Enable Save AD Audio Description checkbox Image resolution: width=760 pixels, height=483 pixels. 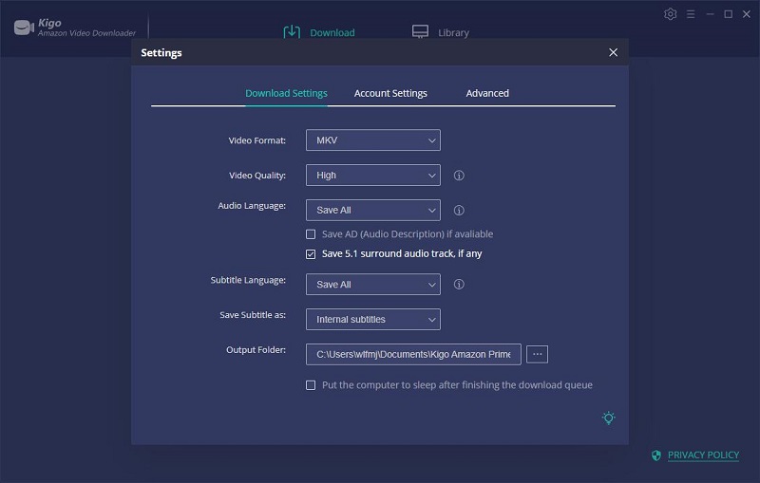click(311, 234)
